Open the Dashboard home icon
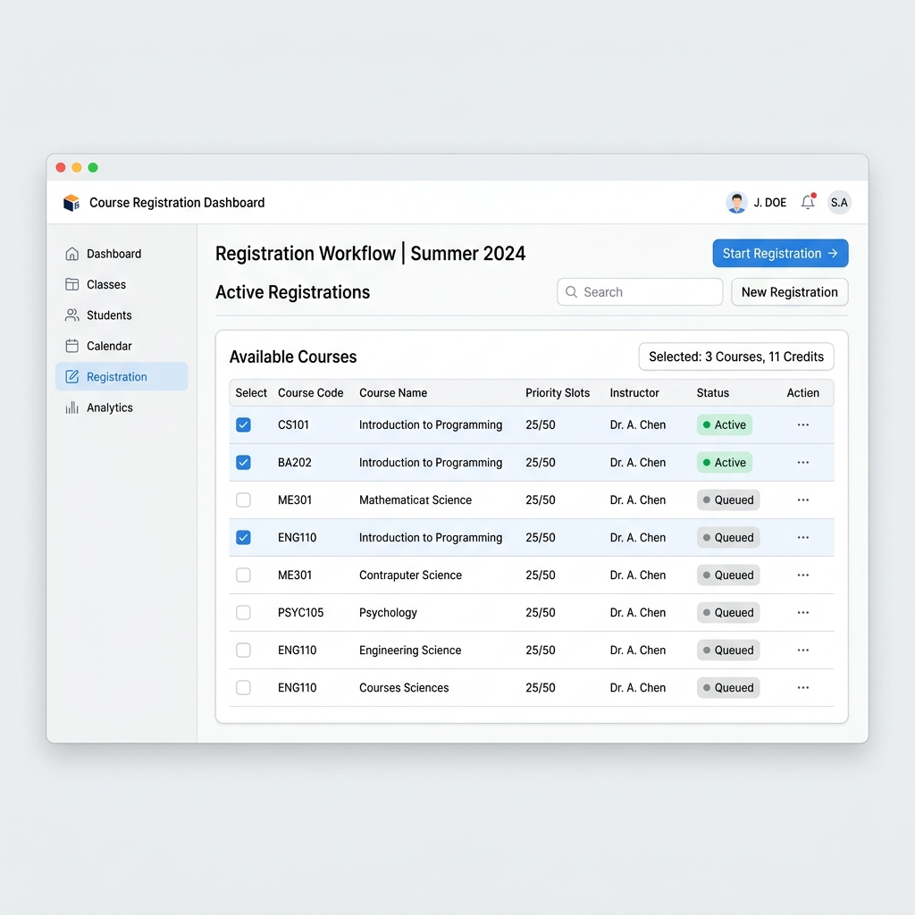 (71, 254)
